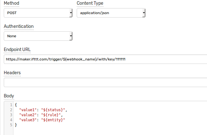Place cursor on the "value1" line in Body
The width and height of the screenshot is (207, 135).
[43, 110]
